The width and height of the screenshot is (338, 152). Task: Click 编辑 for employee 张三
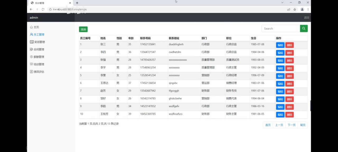pyautogui.click(x=280, y=45)
